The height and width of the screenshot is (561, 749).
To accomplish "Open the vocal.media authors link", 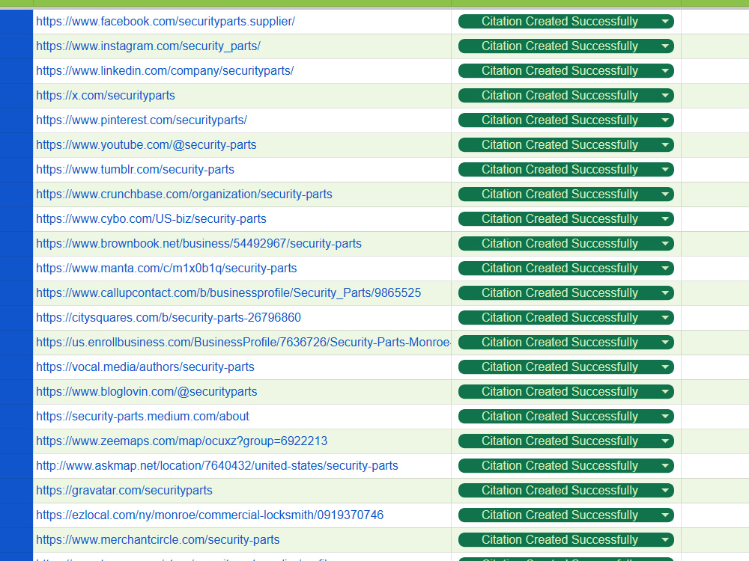I will point(145,367).
